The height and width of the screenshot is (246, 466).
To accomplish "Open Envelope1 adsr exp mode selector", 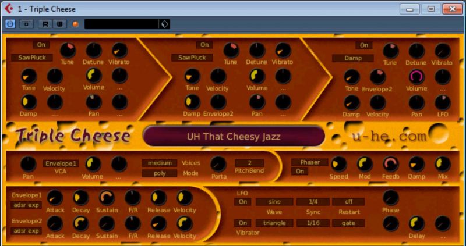I will pyautogui.click(x=26, y=205).
